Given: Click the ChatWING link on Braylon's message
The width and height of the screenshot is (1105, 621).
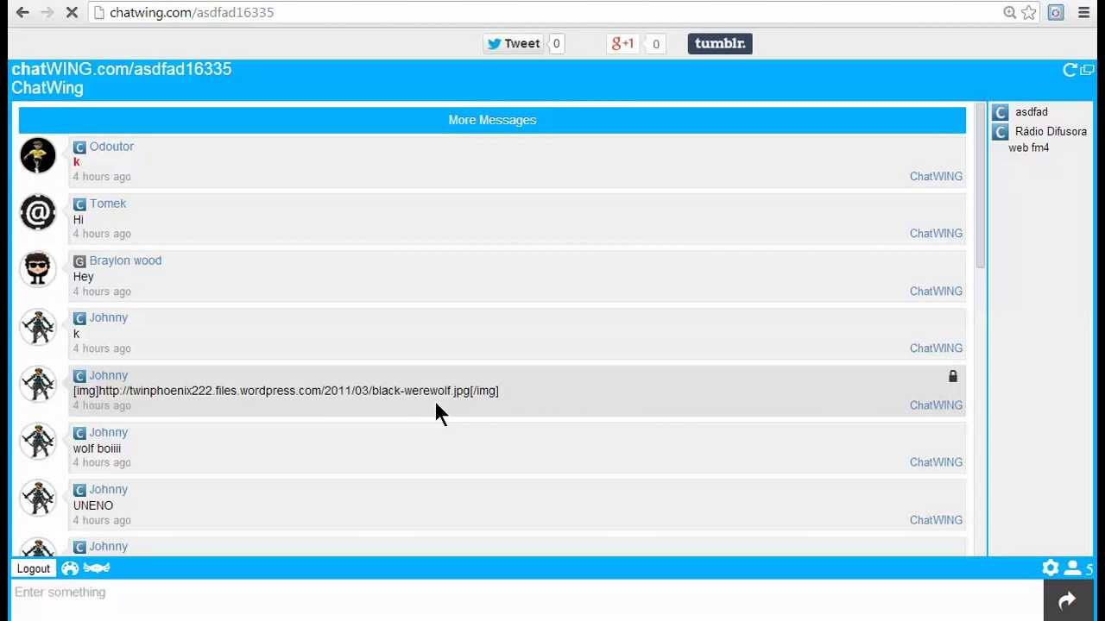Looking at the screenshot, I should [936, 291].
